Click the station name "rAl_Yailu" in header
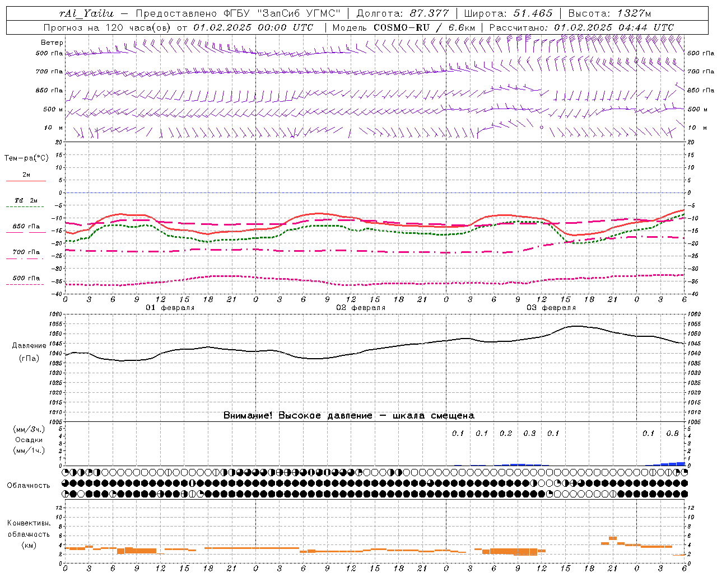The image size is (717, 573). (86, 13)
